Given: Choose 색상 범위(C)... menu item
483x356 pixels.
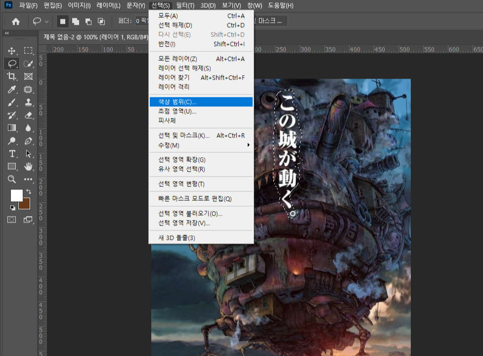Looking at the screenshot, I should [x=201, y=102].
